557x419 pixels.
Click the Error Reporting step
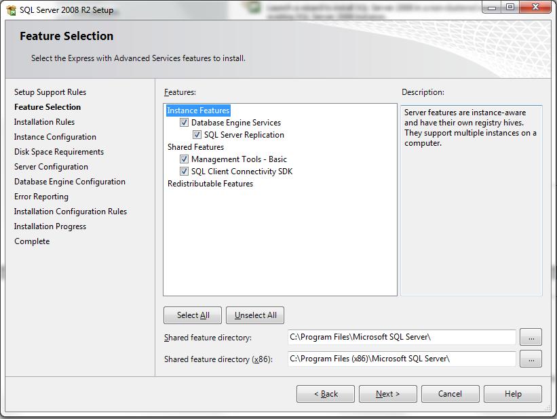41,197
